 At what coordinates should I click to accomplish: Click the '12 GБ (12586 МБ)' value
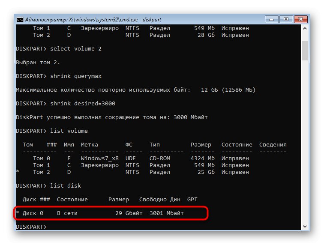click(x=228, y=90)
